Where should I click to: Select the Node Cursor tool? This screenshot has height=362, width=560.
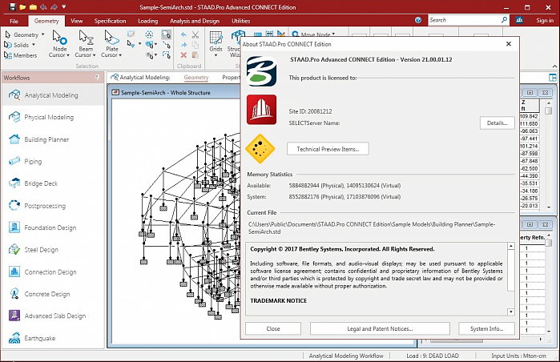click(59, 43)
